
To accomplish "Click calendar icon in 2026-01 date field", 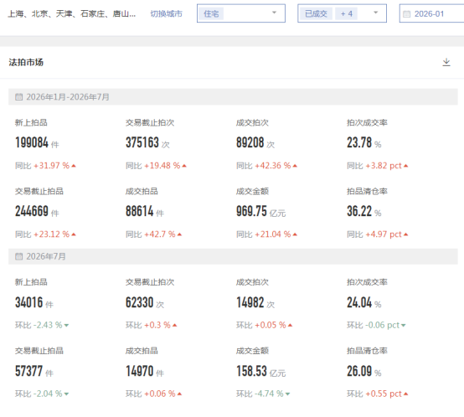I will click(407, 14).
